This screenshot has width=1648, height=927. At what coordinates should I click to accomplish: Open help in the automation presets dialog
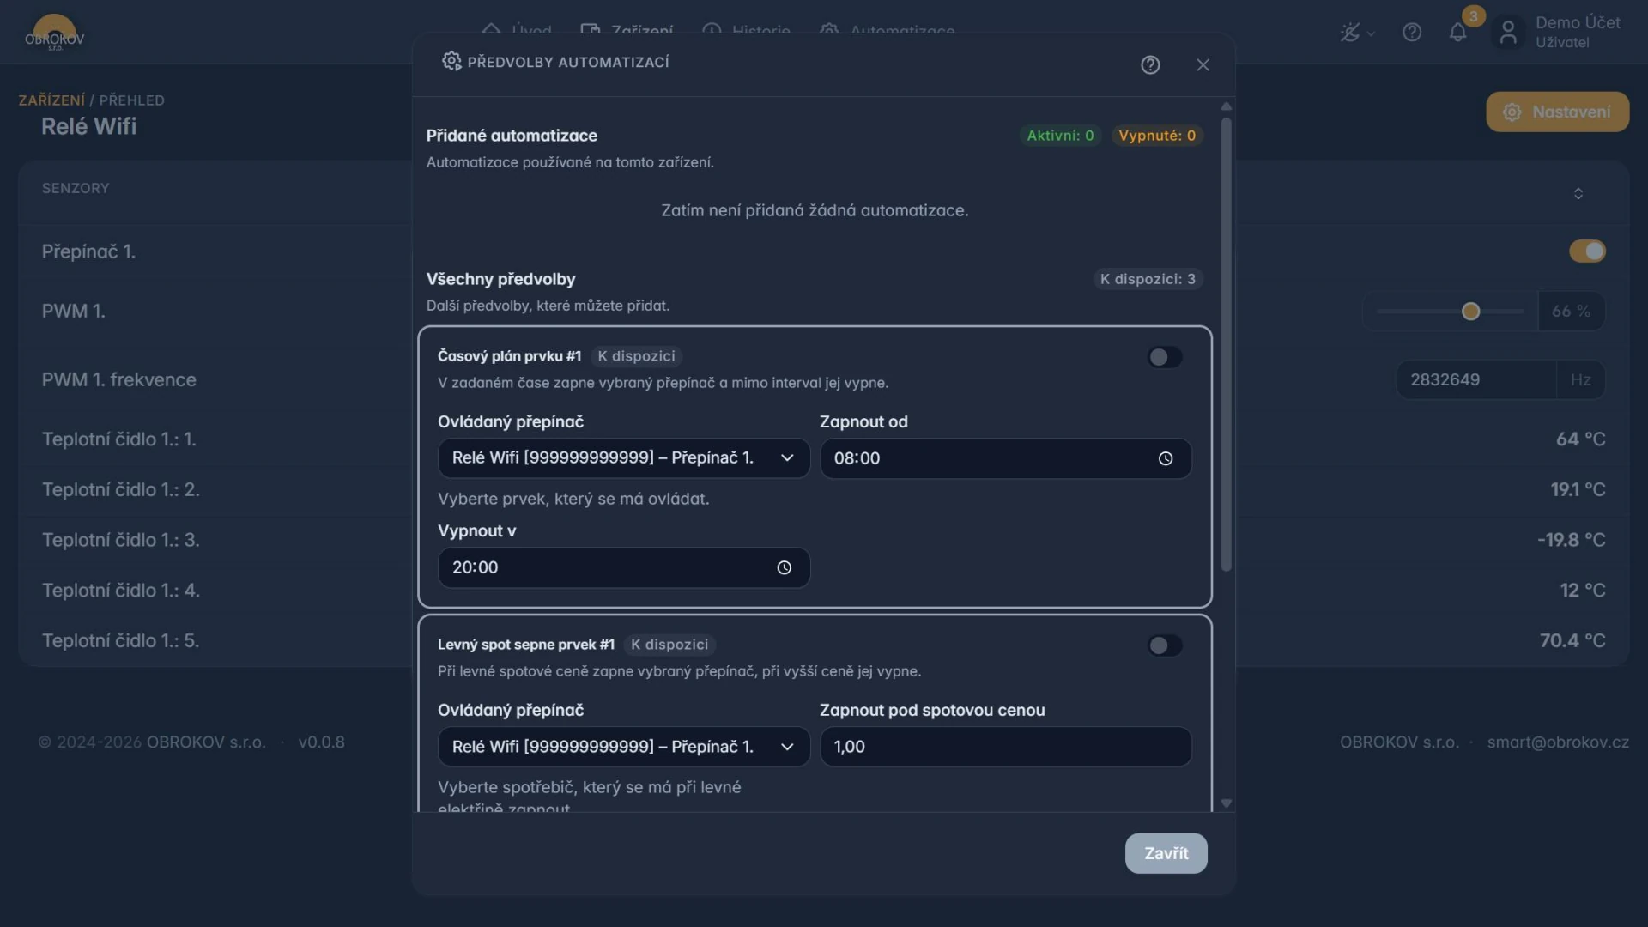click(x=1150, y=65)
